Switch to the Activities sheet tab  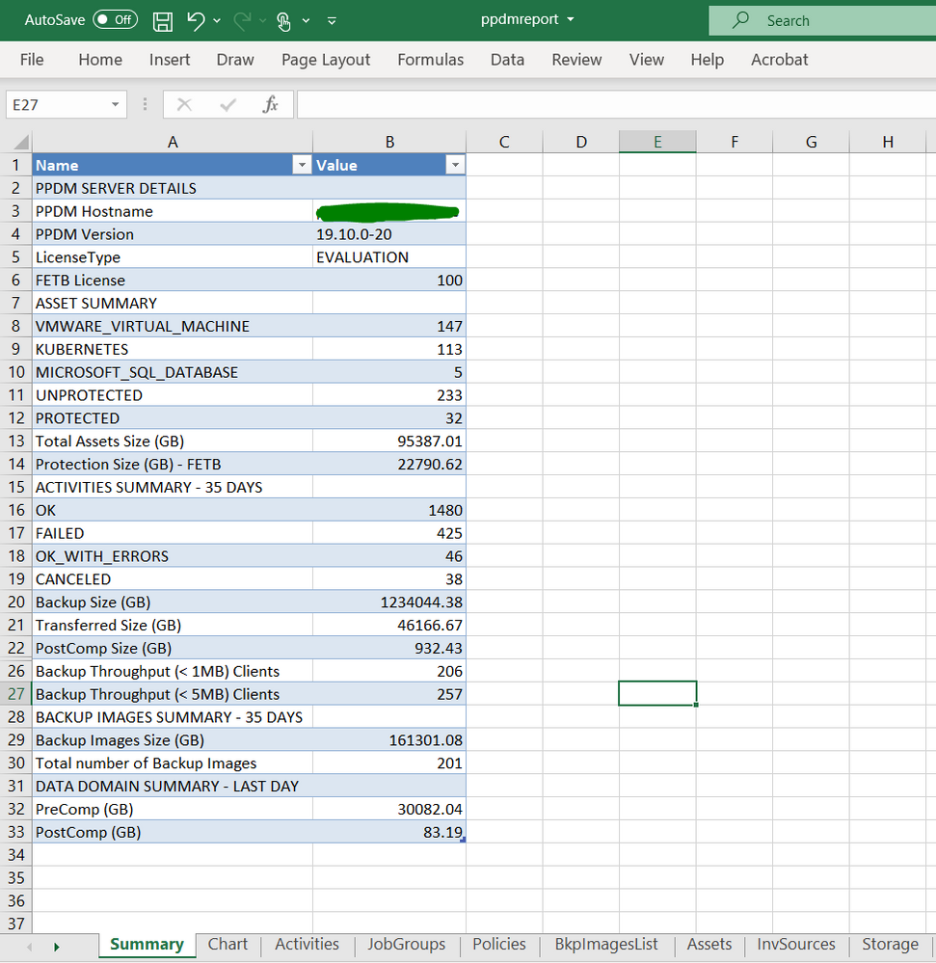click(308, 945)
